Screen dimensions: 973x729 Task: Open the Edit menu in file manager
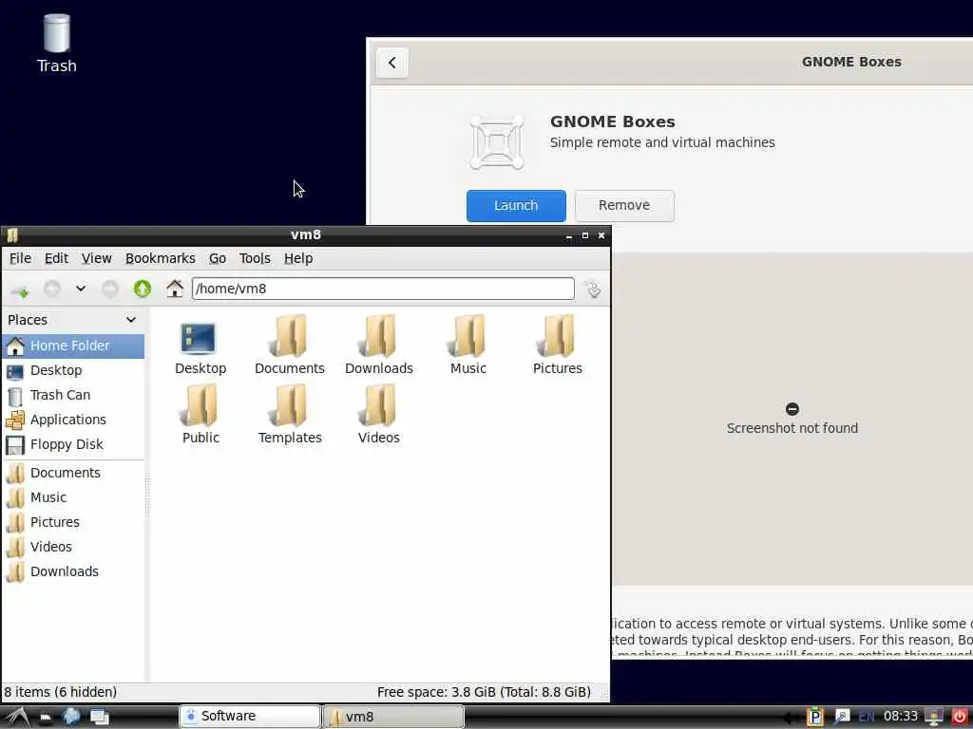pyautogui.click(x=56, y=258)
